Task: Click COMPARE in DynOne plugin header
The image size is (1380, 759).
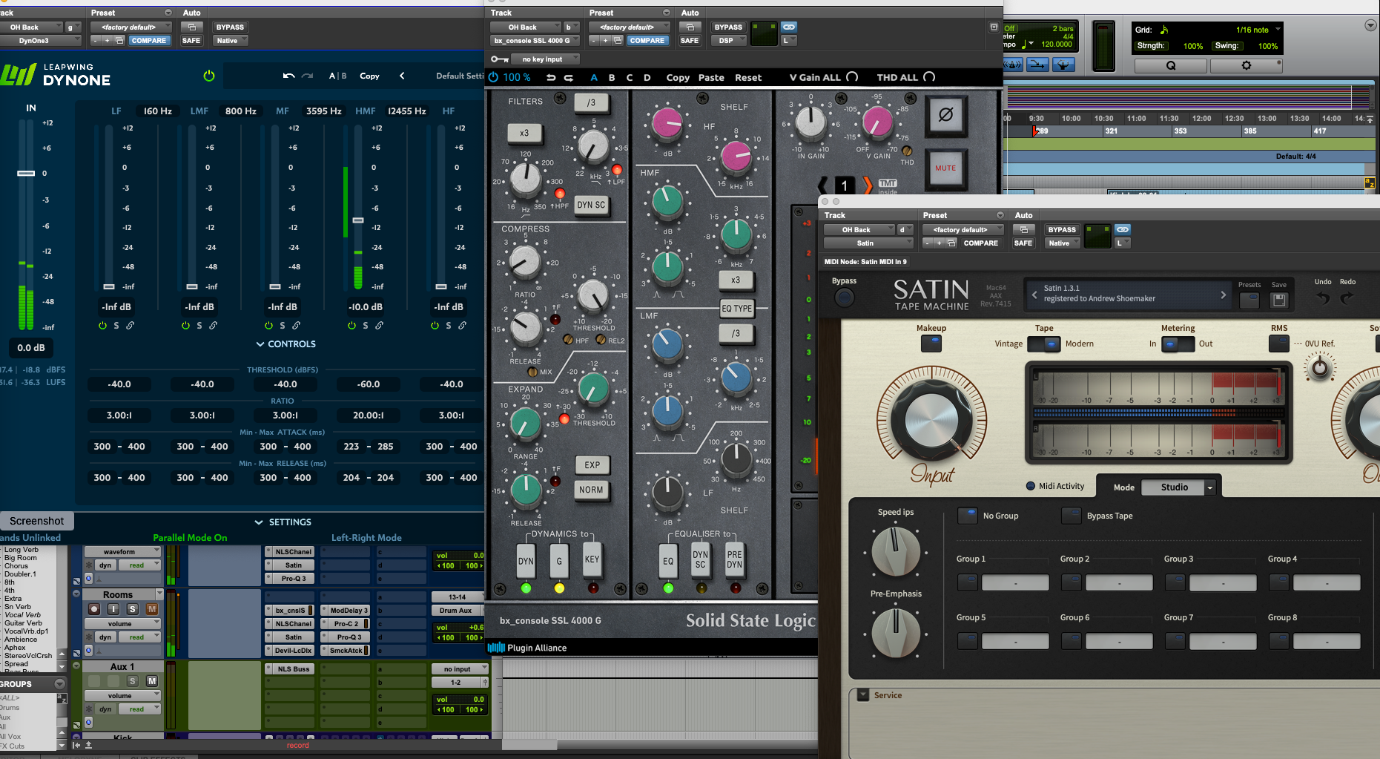Action: (149, 40)
